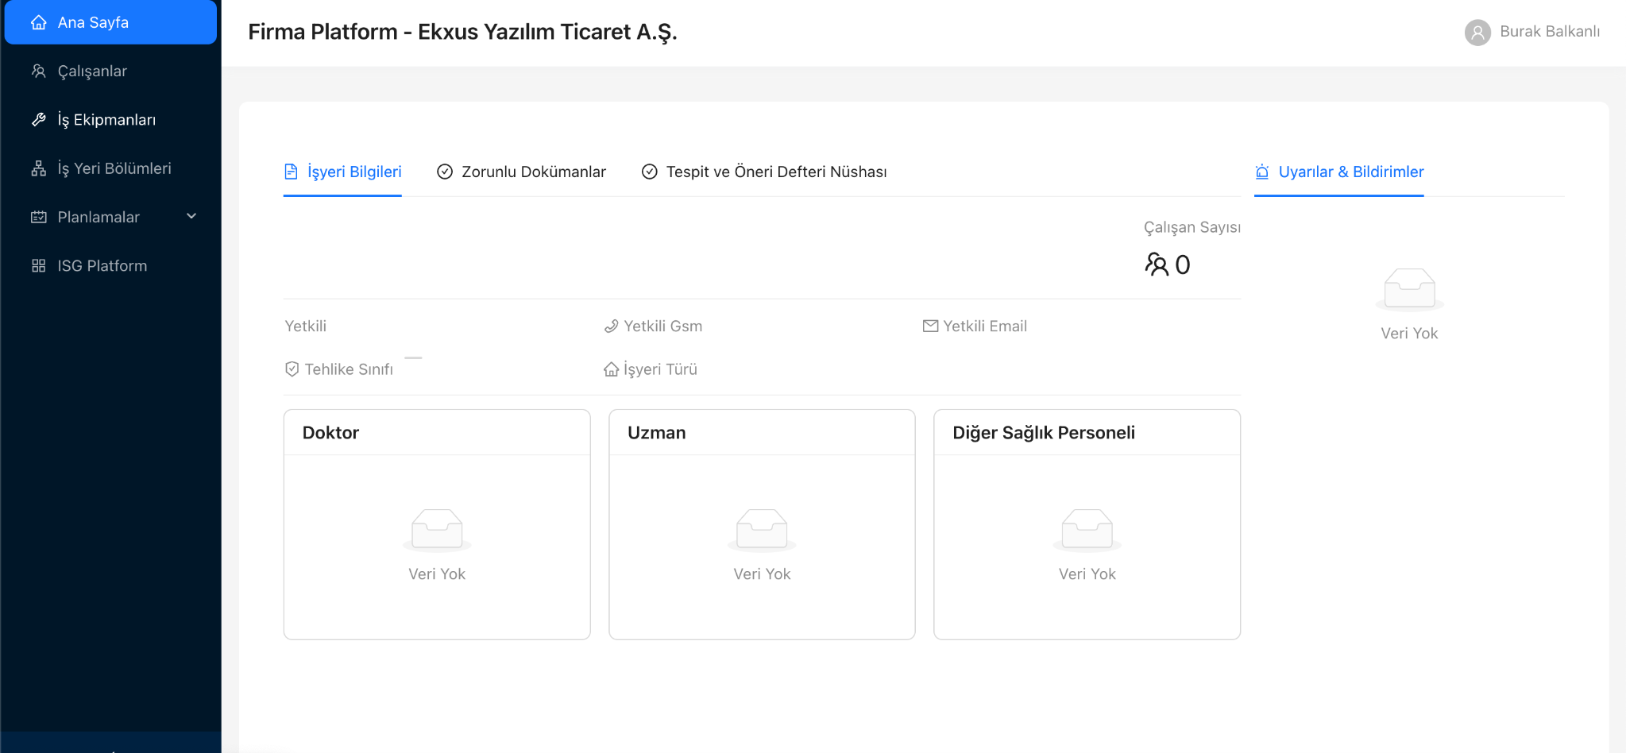Screen dimensions: 1626x753
Task: Click the Yetkili Email envelope icon
Action: (x=930, y=326)
